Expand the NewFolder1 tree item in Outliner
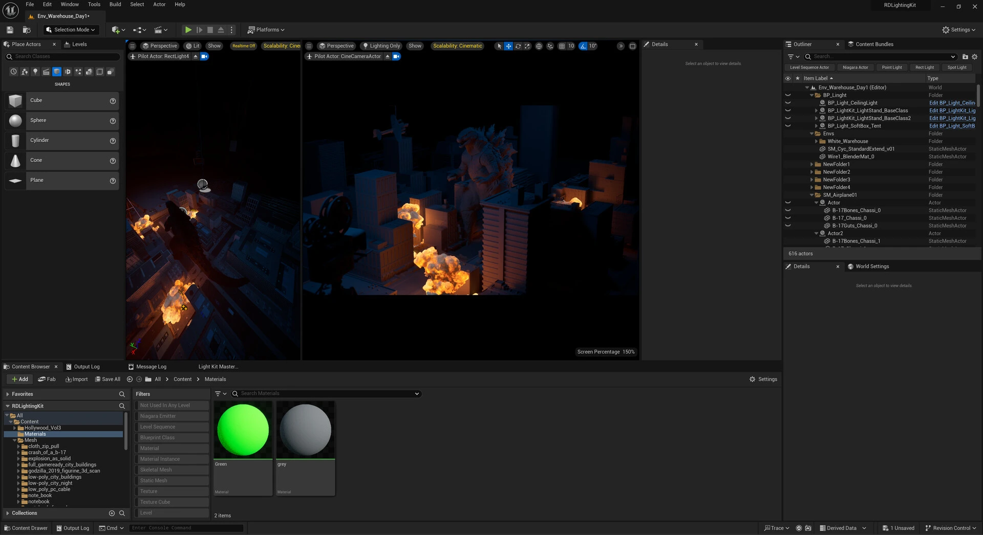This screenshot has width=983, height=535. pos(812,164)
